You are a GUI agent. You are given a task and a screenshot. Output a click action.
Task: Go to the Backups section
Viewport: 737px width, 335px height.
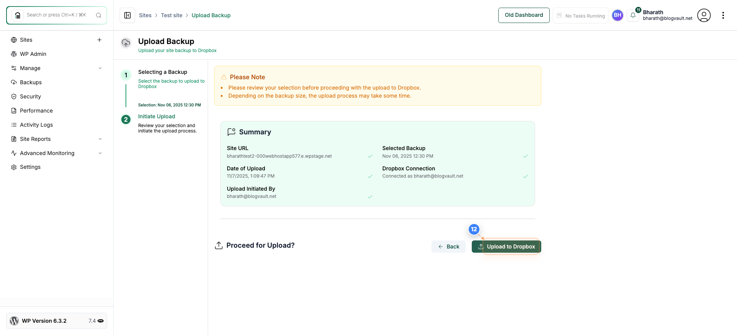click(31, 82)
